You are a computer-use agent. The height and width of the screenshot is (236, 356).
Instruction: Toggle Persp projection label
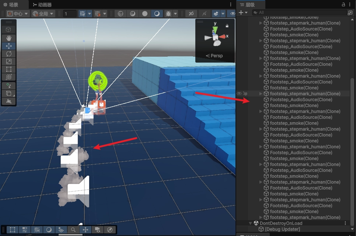214,56
